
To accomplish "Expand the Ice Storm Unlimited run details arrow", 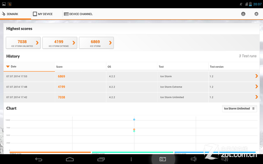I will [256, 97].
